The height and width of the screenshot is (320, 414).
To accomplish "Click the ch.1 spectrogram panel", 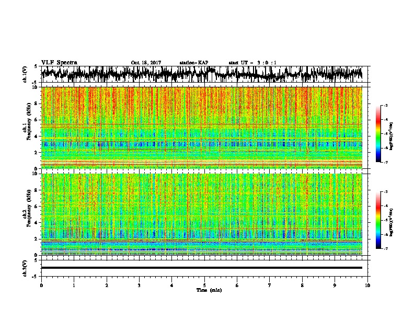I will (x=202, y=128).
